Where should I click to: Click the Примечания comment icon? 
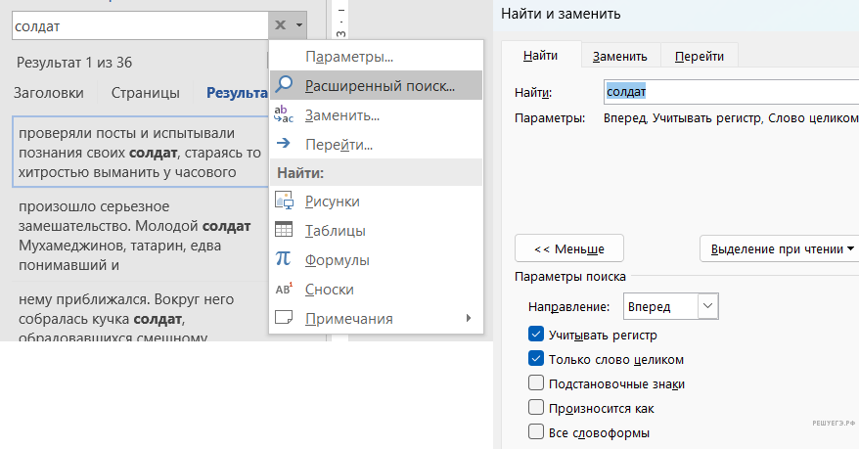click(x=285, y=318)
